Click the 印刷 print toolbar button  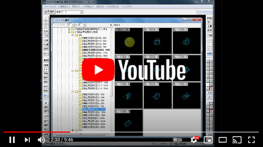(x=209, y=35)
